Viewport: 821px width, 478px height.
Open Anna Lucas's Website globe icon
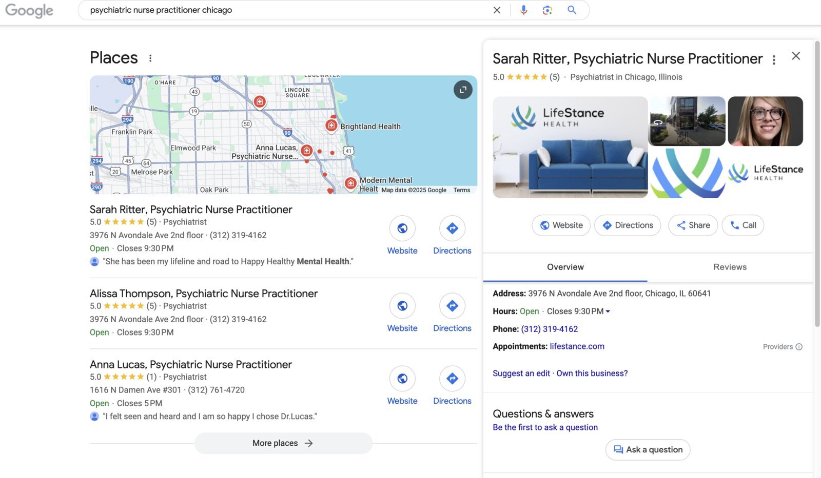pos(402,379)
